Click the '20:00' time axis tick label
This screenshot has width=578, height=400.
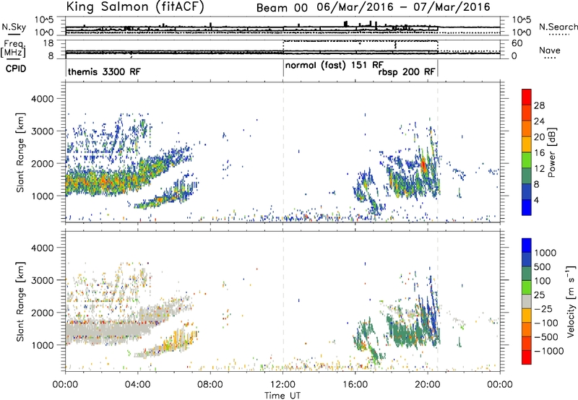coord(428,385)
